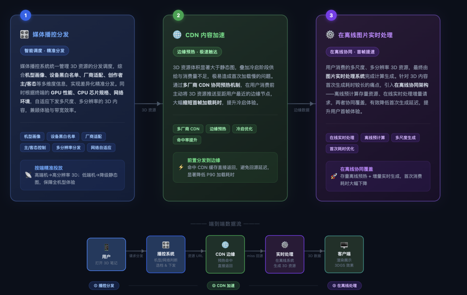Click the globe icon beside CDN 内容加速
The width and height of the screenshot is (467, 295).
pos(177,35)
